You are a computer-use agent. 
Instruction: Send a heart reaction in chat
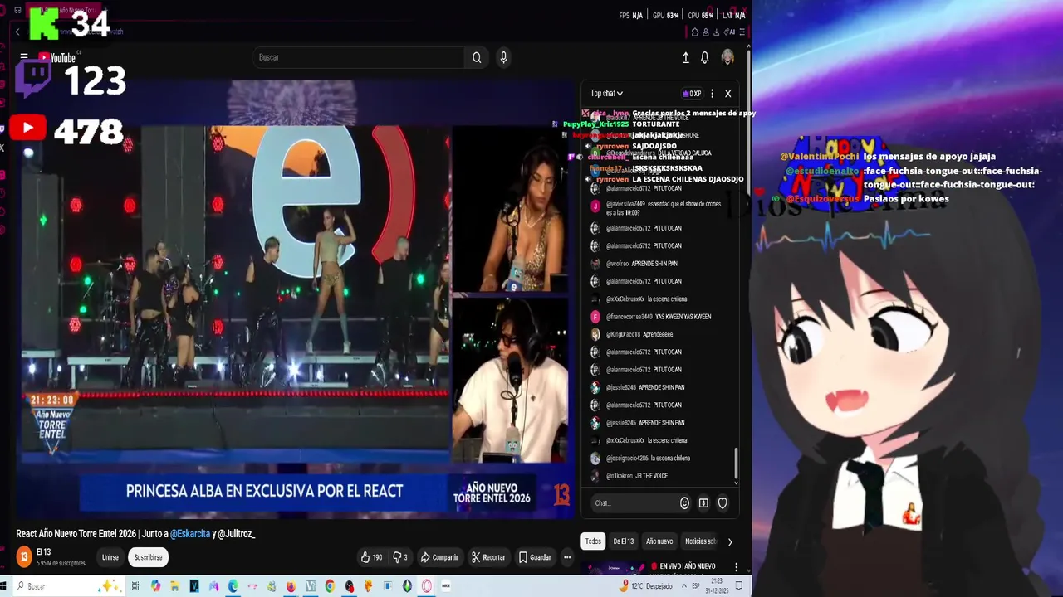tap(723, 503)
